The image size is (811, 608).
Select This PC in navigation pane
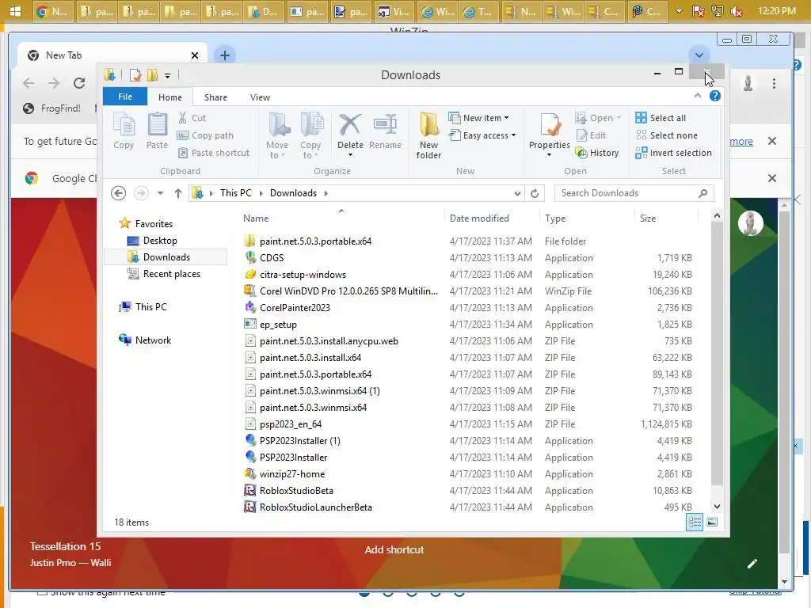[x=150, y=307]
